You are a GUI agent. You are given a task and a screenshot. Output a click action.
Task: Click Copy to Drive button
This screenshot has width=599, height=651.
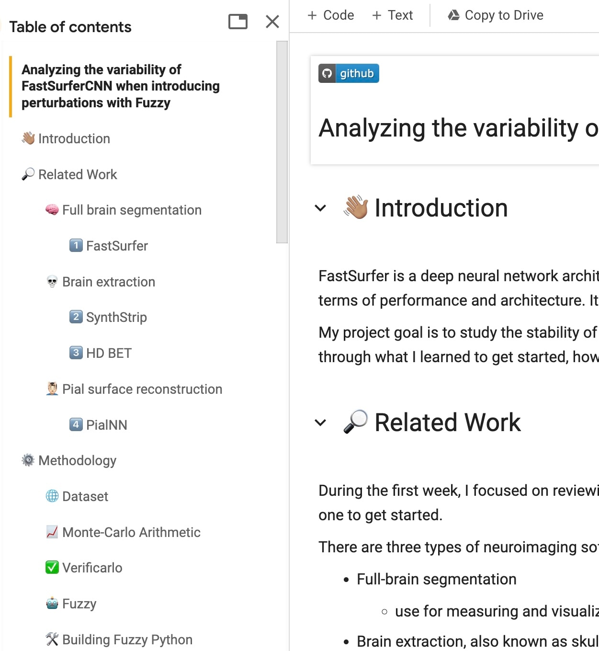click(496, 15)
